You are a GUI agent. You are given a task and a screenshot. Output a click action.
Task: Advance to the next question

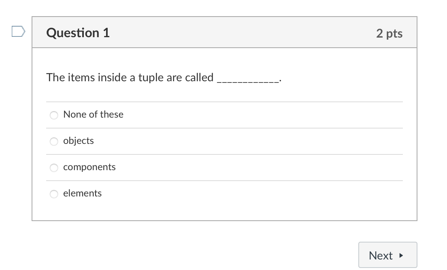click(x=387, y=255)
